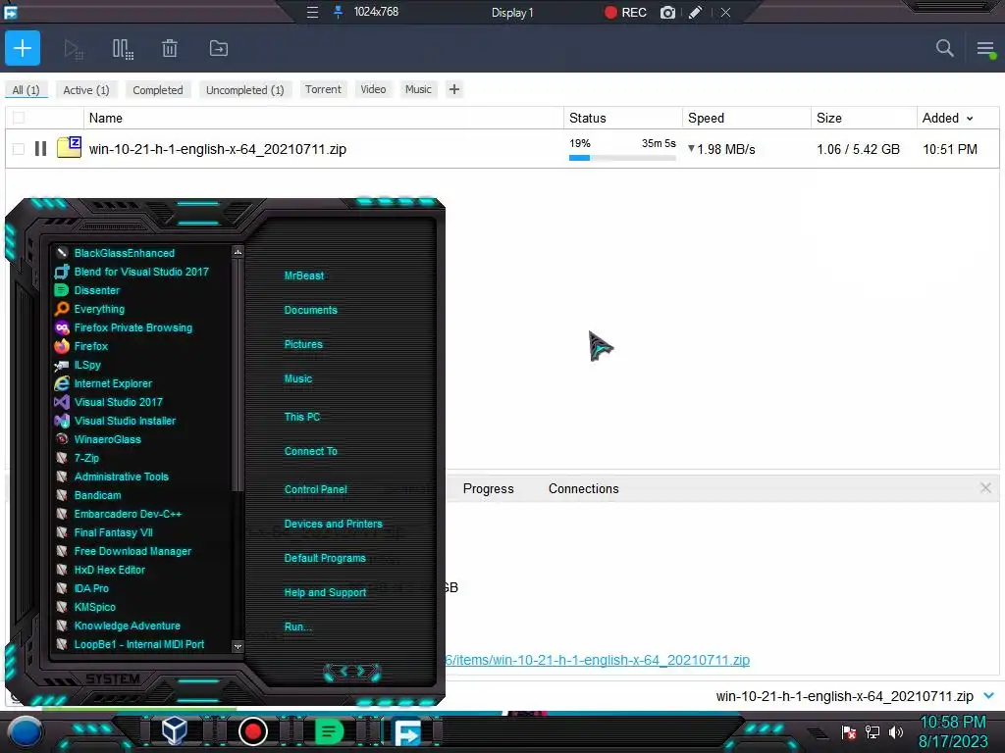
Task: Select the Music filter tab
Action: 418,89
